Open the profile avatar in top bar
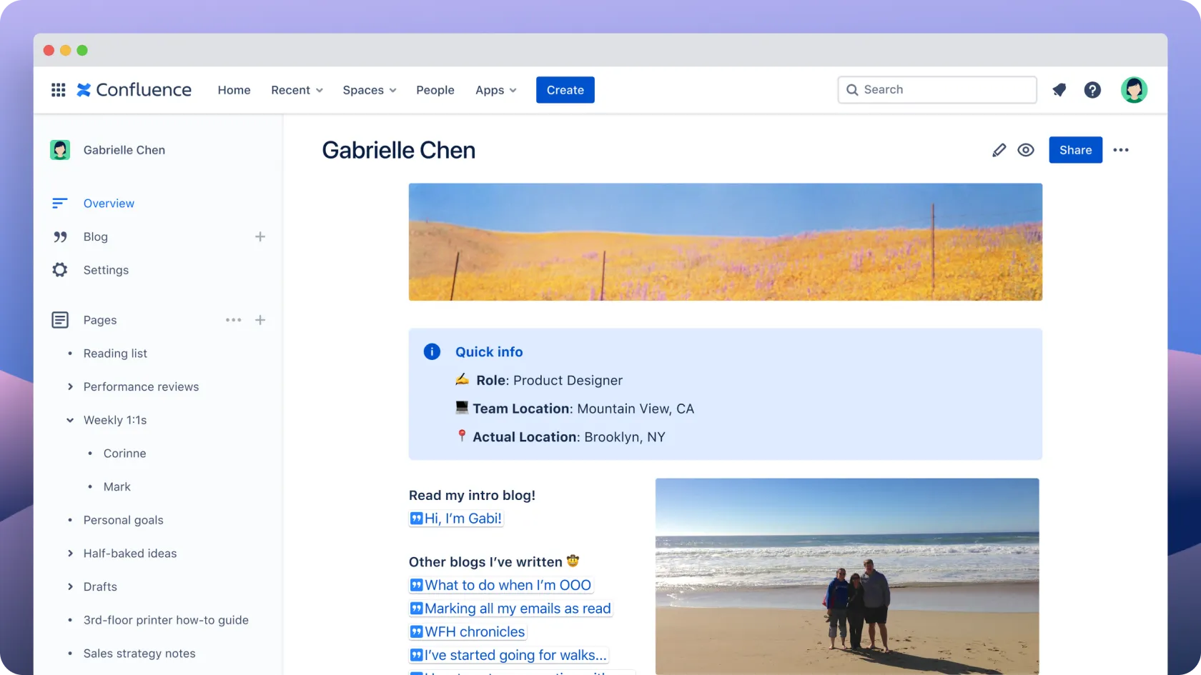Screen dimensions: 1201x675 click(1133, 90)
